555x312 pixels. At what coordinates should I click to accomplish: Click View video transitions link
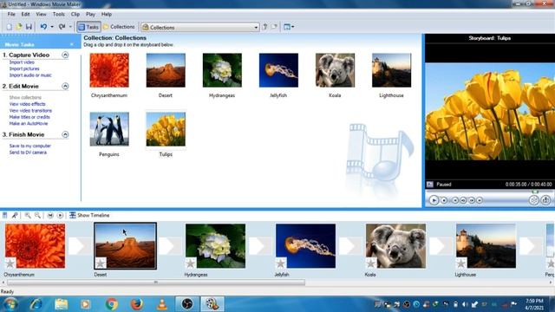pos(30,110)
